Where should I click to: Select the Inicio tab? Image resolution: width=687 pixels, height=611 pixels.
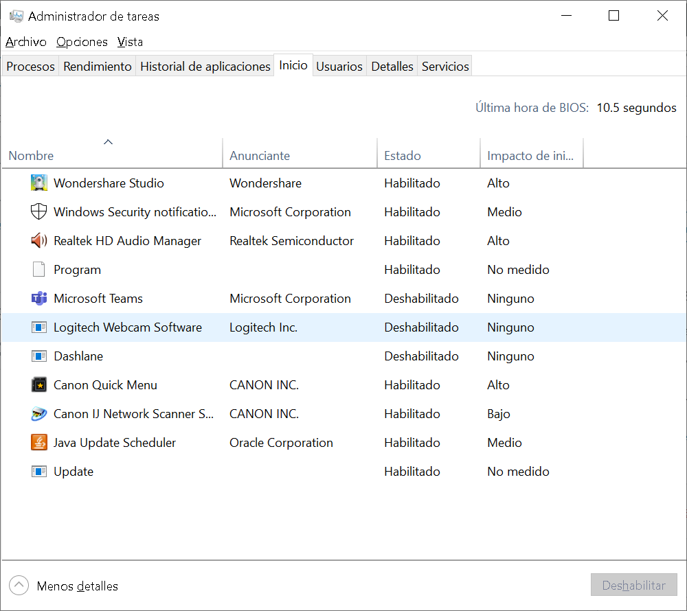tap(293, 65)
